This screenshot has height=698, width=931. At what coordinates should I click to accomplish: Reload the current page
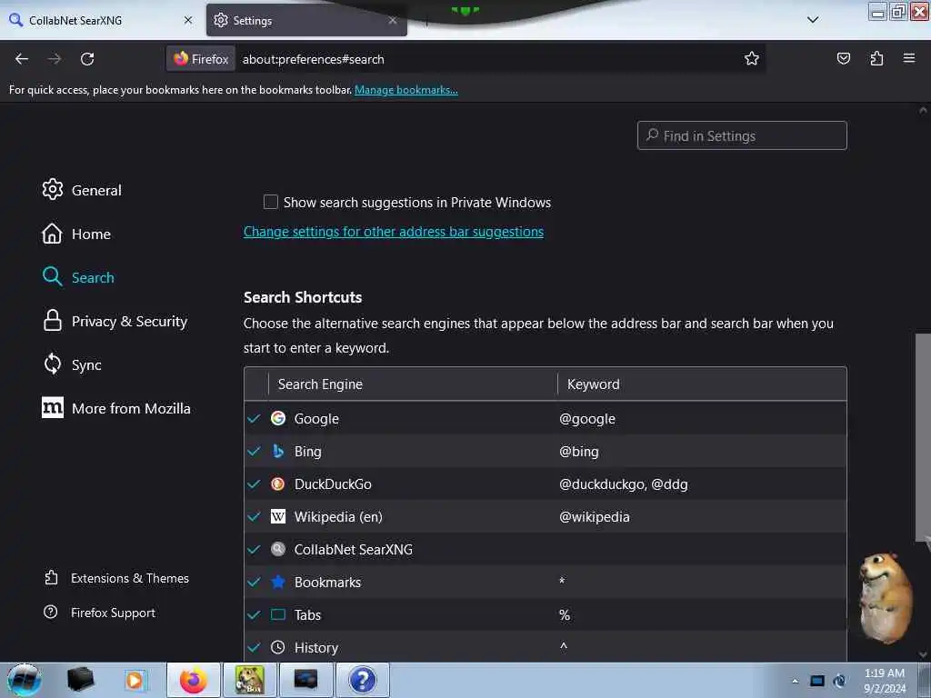[x=87, y=59]
